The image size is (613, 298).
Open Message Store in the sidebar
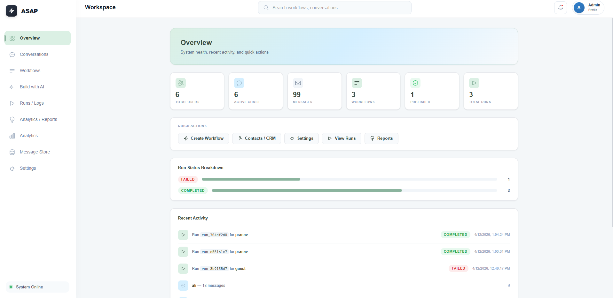pyautogui.click(x=38, y=152)
